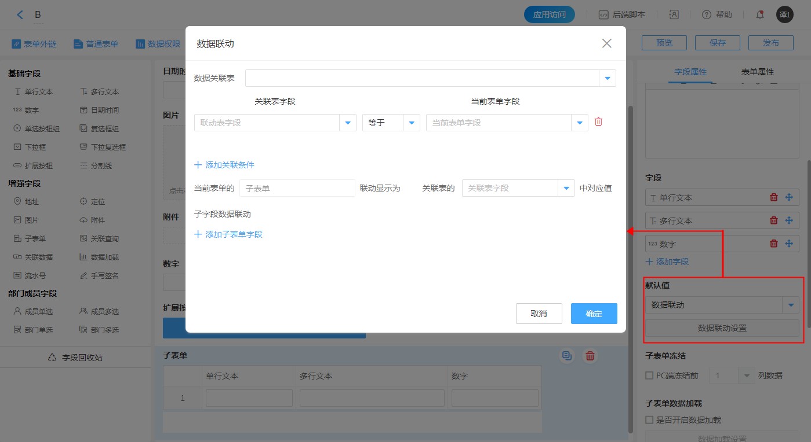
Task: Tick the 是否开启数据加载 checkbox
Action: [649, 420]
